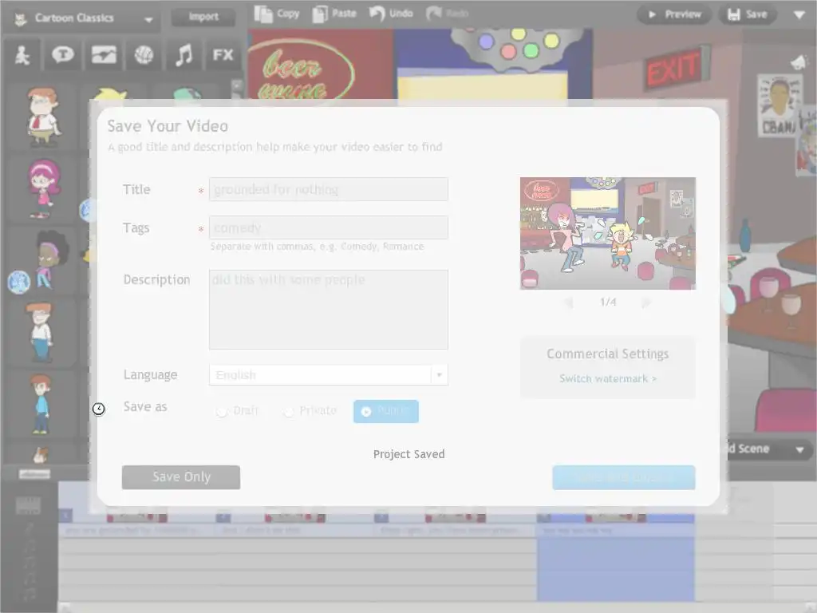Expand the top-right menu arrow
Image resolution: width=817 pixels, height=613 pixels.
pos(799,15)
